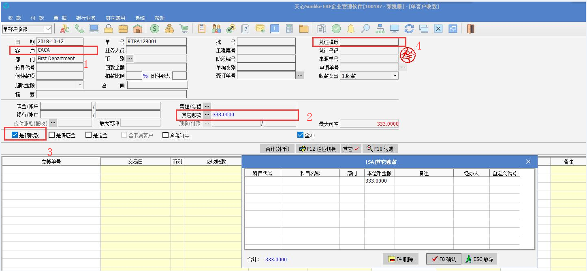This screenshot has width=587, height=271.
Task: Click the green dollar coin icon
Action: (x=154, y=29)
